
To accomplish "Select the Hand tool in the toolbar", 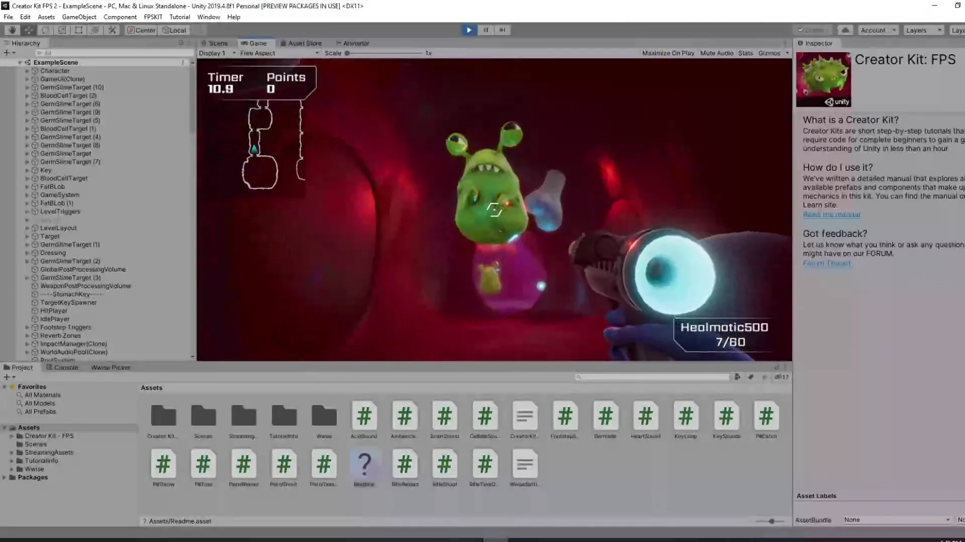I will [12, 30].
